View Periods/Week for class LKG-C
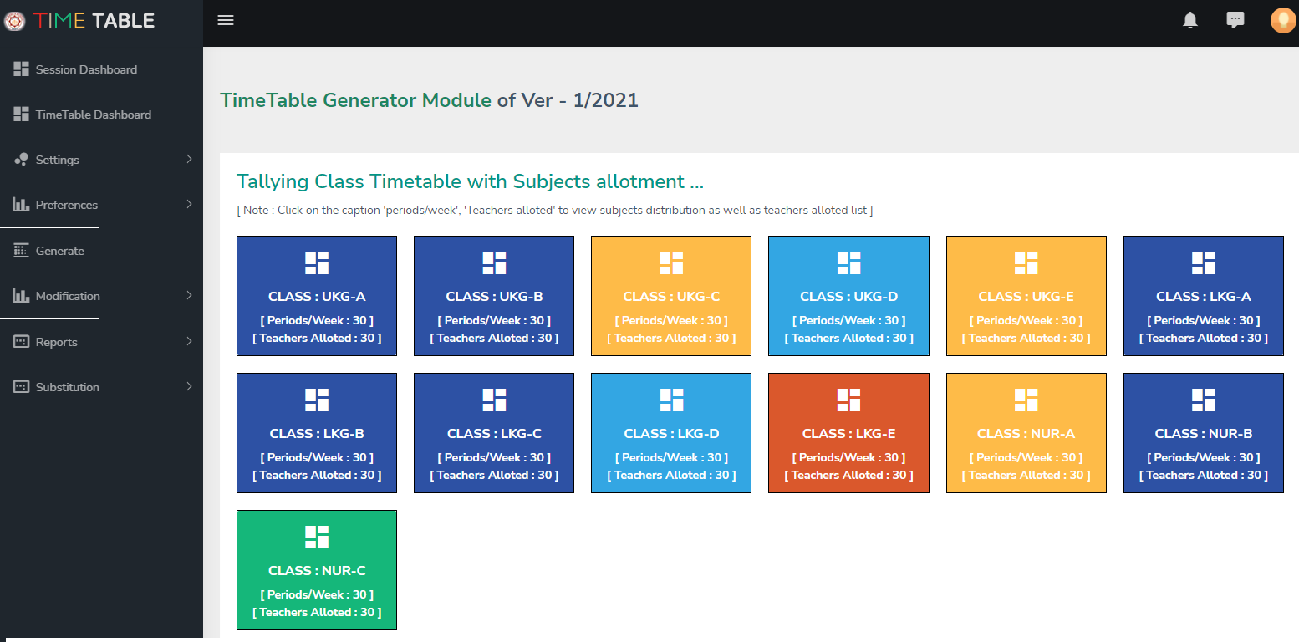This screenshot has width=1299, height=642. pyautogui.click(x=494, y=457)
